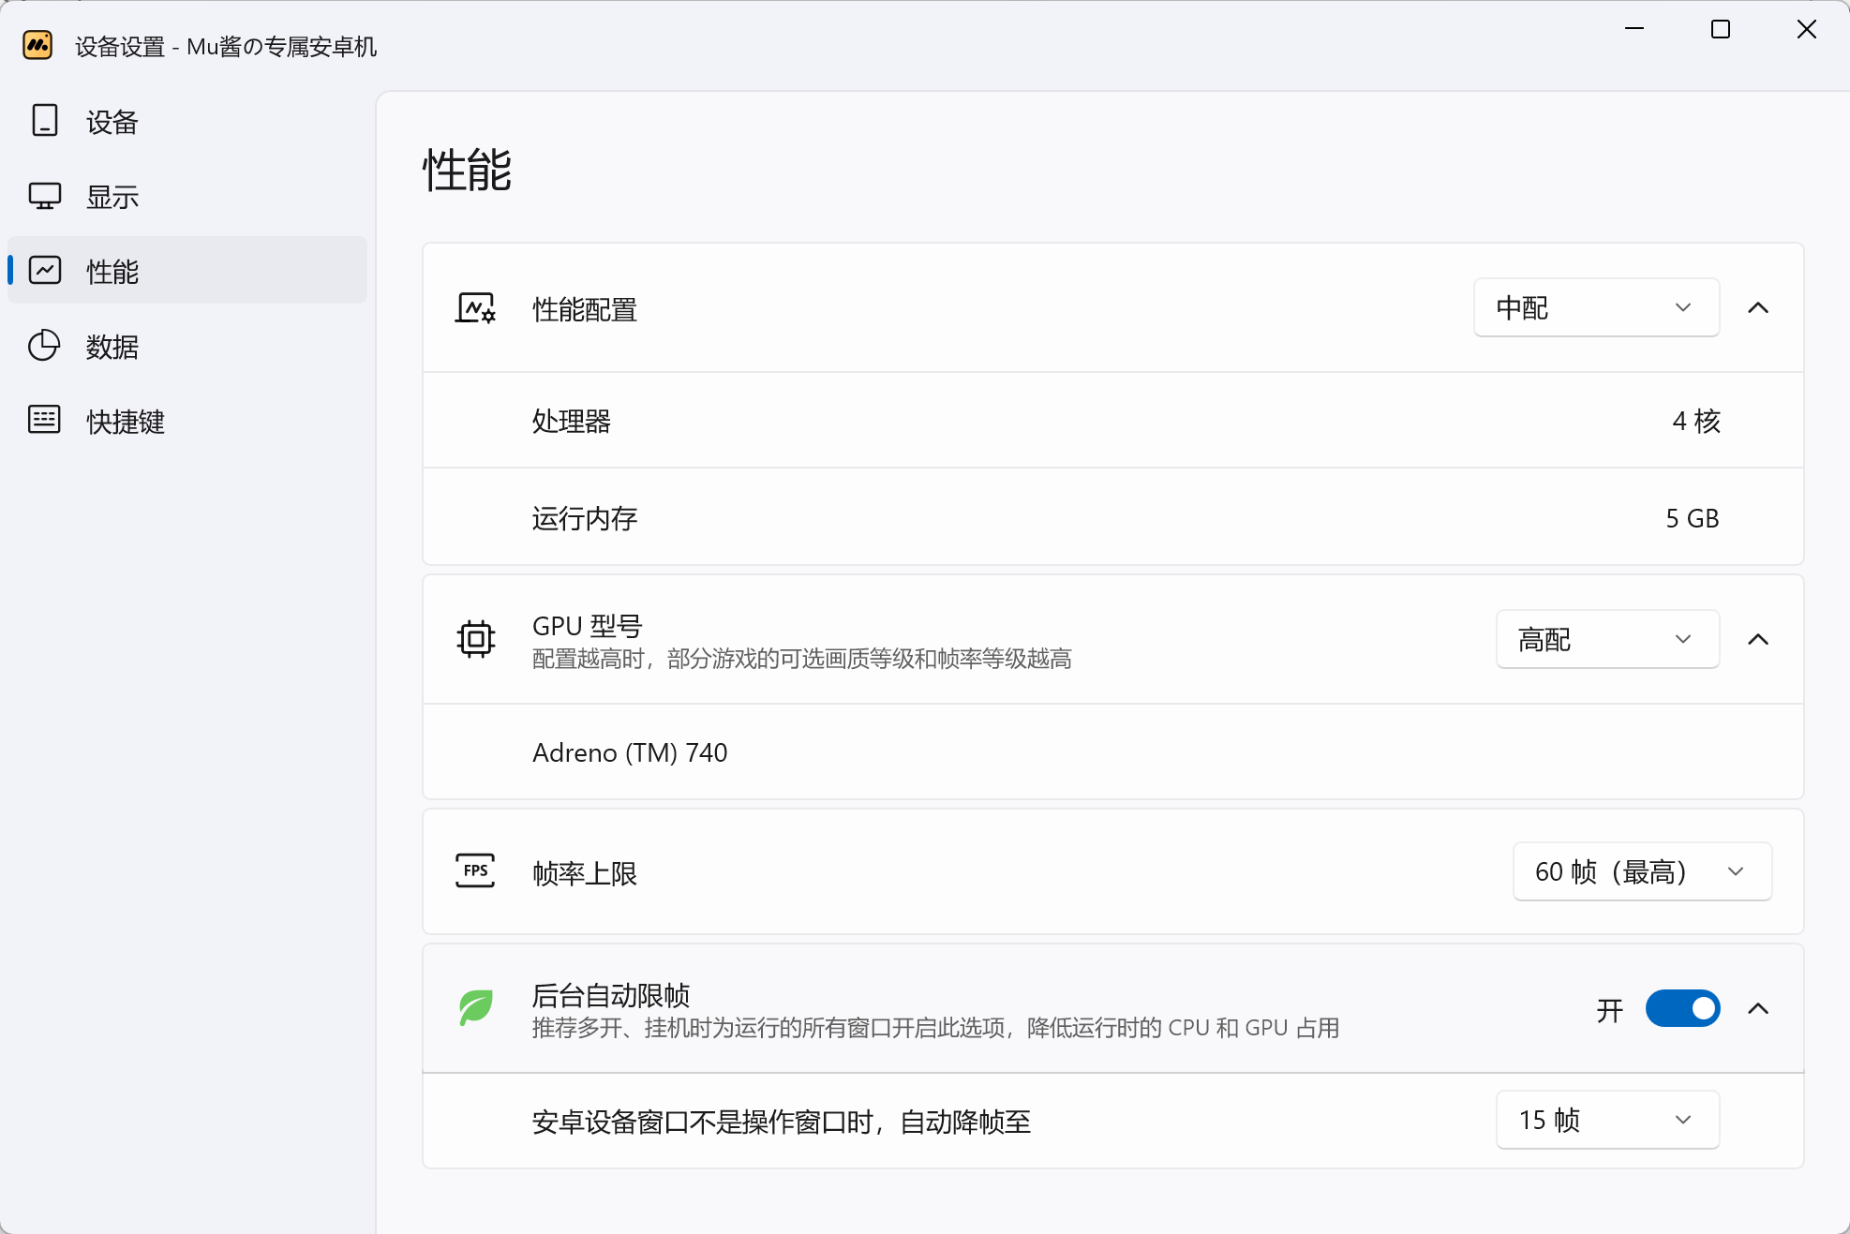
Task: Click the keyboard icon for 快捷键
Action: [x=44, y=420]
